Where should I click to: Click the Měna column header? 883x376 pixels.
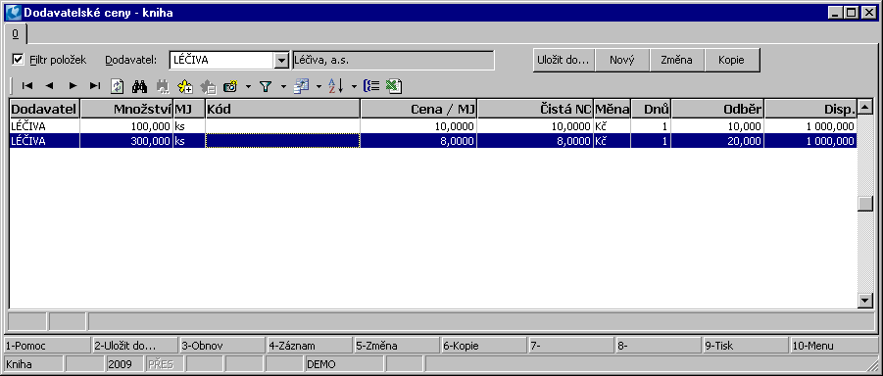(x=613, y=109)
